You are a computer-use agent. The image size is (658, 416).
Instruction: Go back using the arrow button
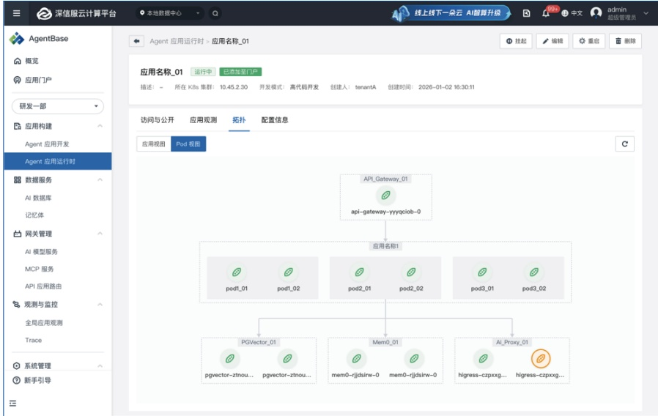(136, 41)
